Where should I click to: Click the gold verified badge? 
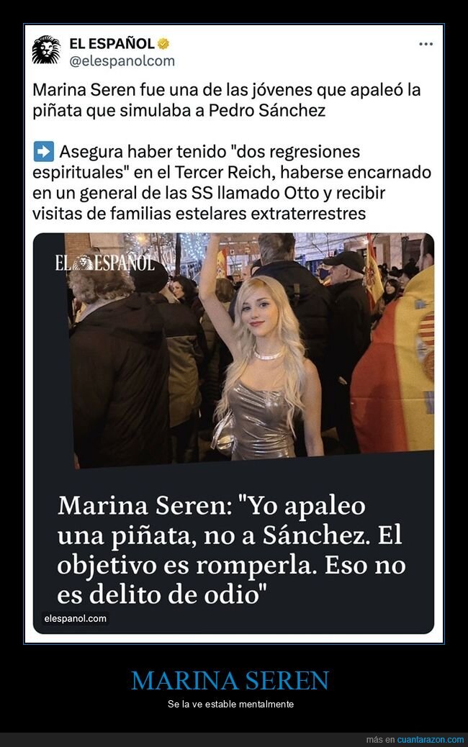[x=163, y=44]
